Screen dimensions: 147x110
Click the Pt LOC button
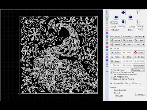tap(127, 61)
